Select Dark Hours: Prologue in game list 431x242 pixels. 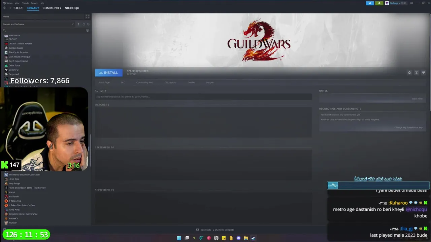[19, 57]
